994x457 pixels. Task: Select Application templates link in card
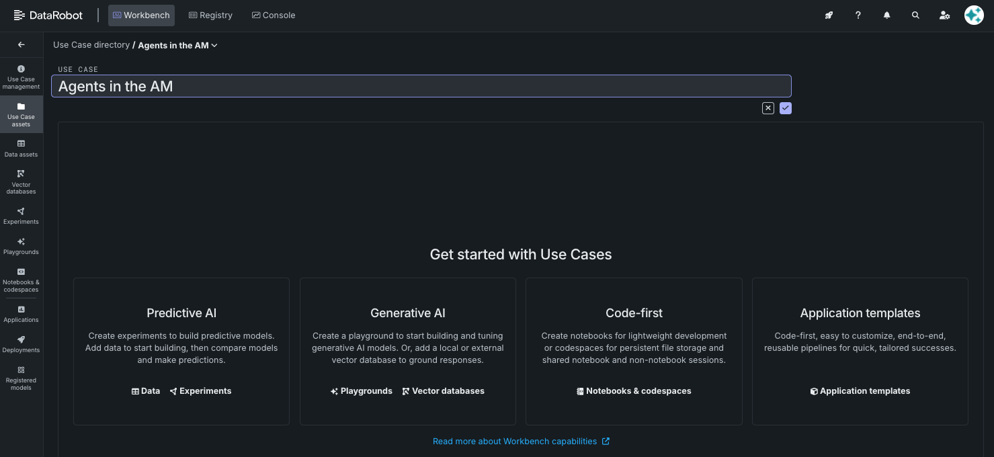click(860, 391)
